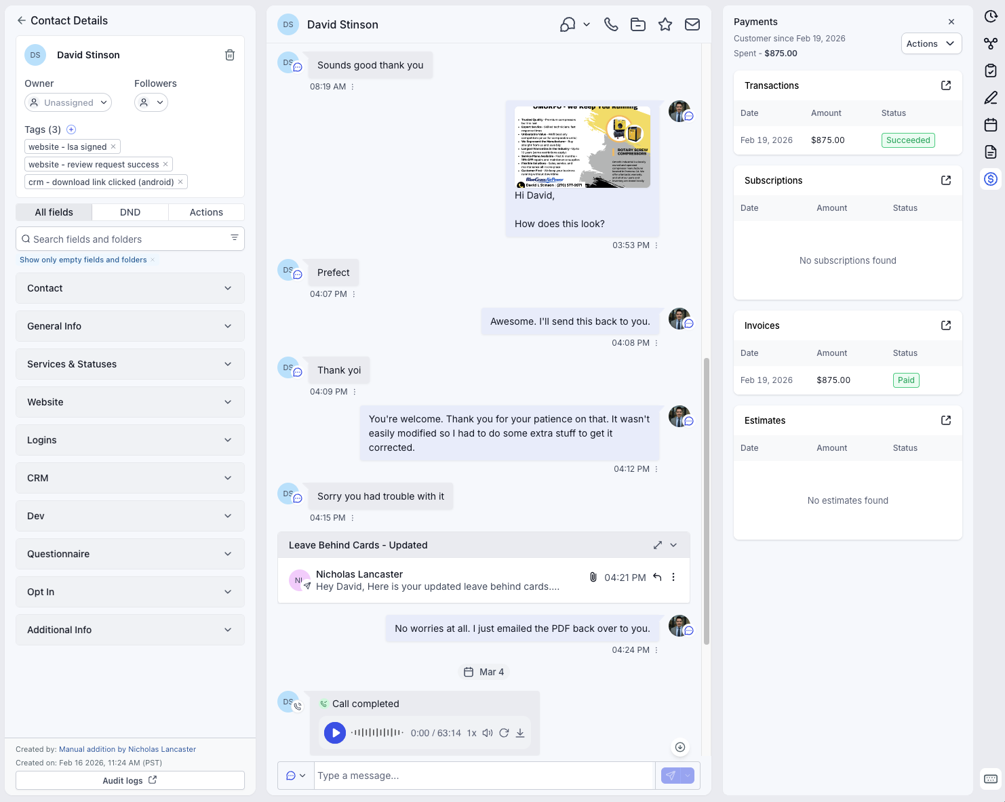Select the Payments dollar icon in the sidebar
Viewport: 1005px width, 802px height.
coord(991,179)
